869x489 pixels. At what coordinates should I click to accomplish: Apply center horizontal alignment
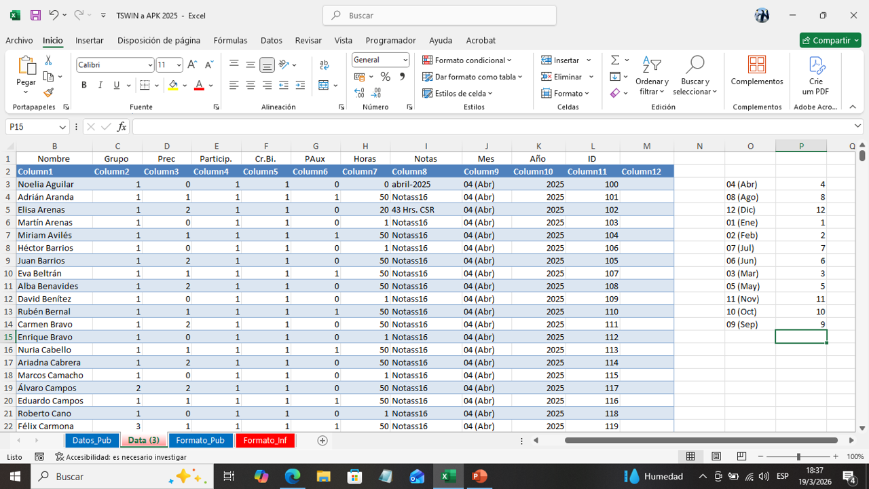click(251, 85)
